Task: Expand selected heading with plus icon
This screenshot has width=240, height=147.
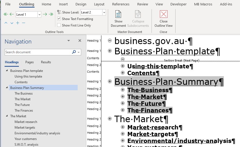Action: [x=18, y=23]
